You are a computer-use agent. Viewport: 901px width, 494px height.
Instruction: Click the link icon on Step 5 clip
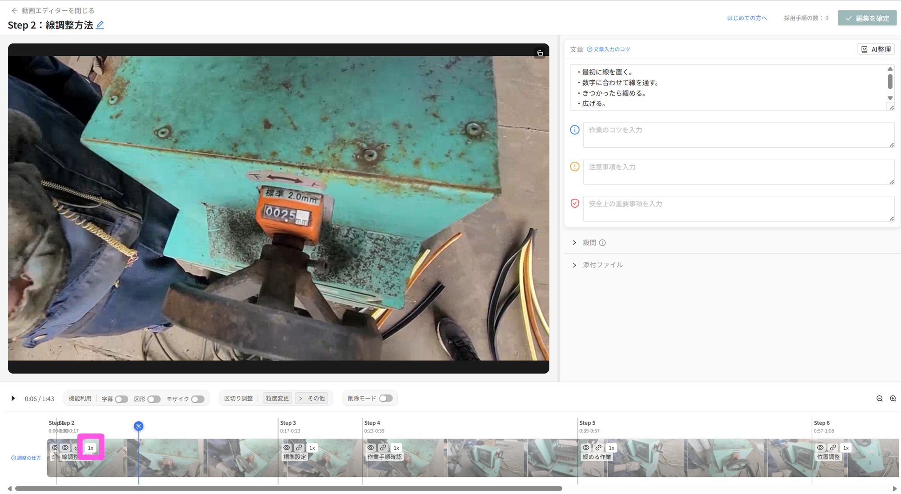(598, 448)
